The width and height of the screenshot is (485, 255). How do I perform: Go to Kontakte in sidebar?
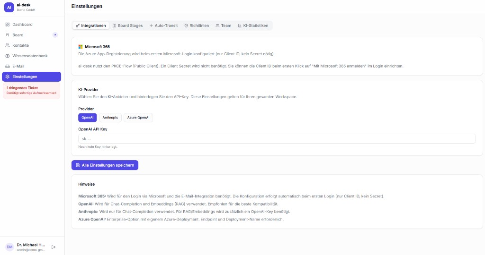pyautogui.click(x=20, y=45)
